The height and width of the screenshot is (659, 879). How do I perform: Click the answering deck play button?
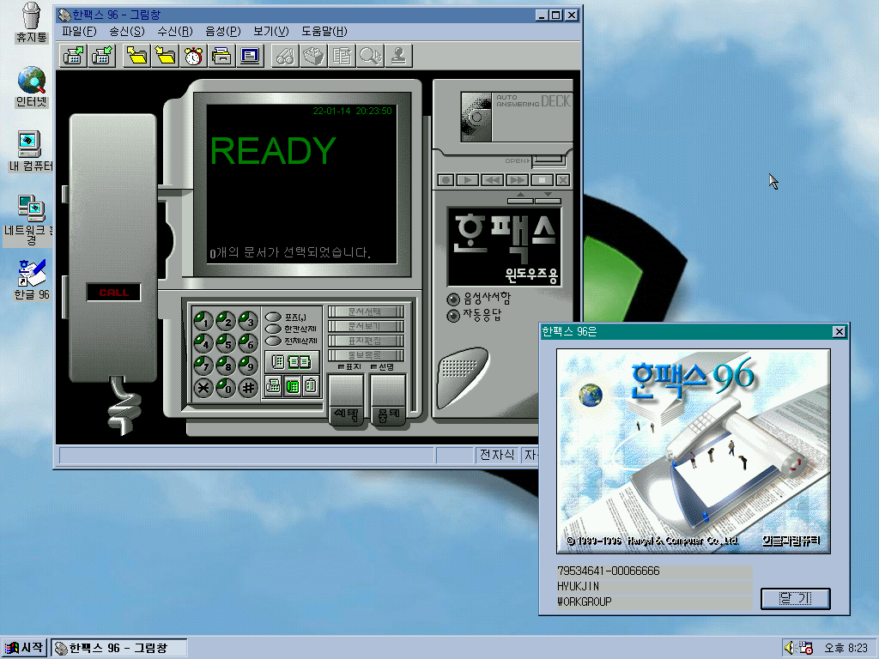pos(467,180)
